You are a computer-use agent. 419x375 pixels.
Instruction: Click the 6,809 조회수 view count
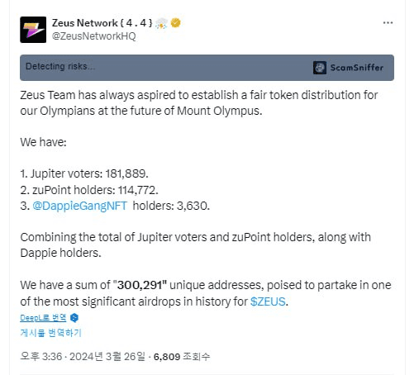coord(182,357)
